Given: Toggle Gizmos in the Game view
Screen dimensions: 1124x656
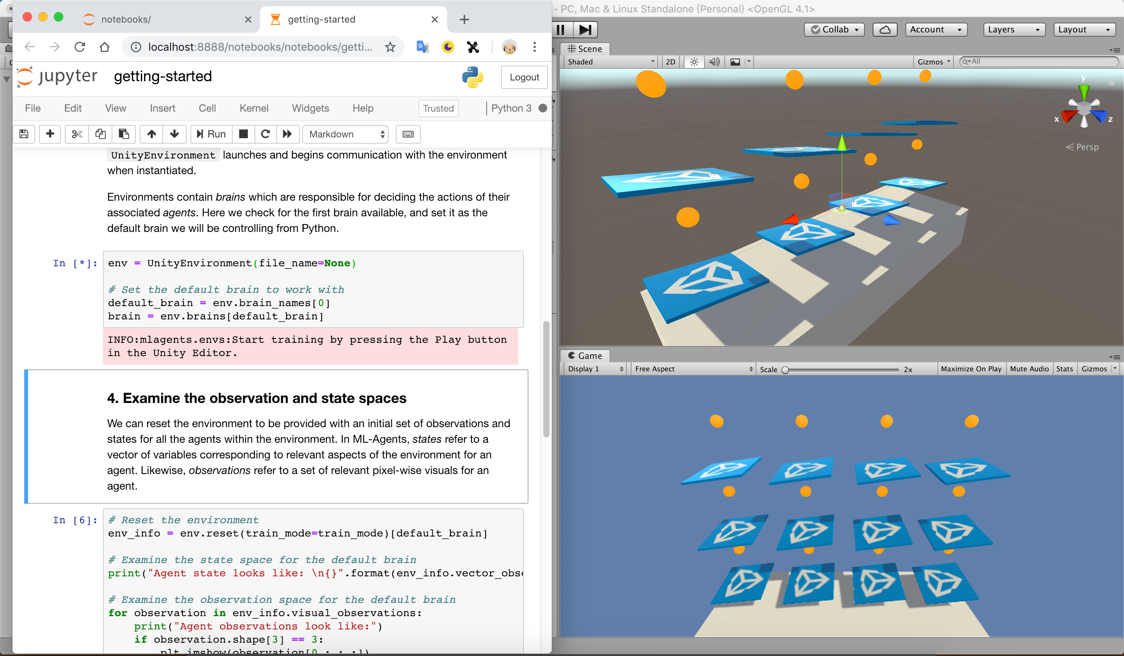Looking at the screenshot, I should click(x=1094, y=369).
